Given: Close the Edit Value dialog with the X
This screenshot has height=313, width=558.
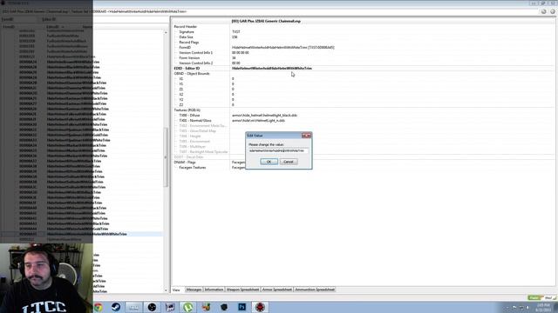Looking at the screenshot, I should 306,136.
